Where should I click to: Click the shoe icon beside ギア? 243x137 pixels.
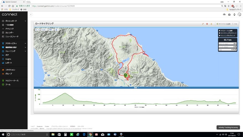click(x=3, y=55)
